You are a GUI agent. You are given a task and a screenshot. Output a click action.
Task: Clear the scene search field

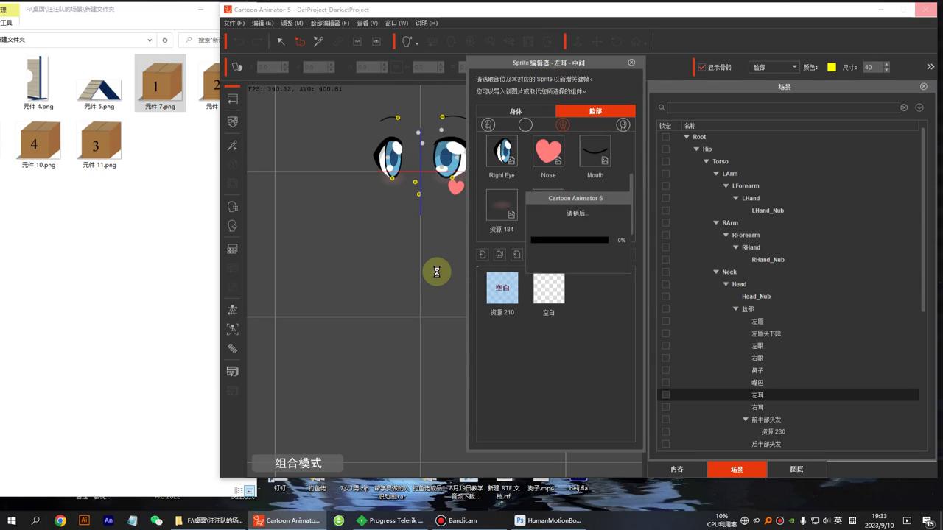[904, 107]
